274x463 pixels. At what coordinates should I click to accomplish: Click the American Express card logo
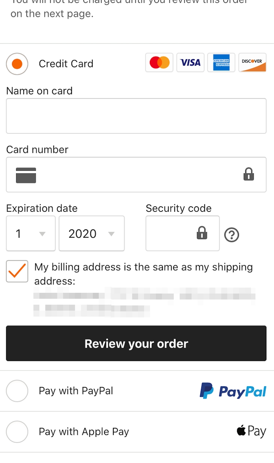click(221, 63)
